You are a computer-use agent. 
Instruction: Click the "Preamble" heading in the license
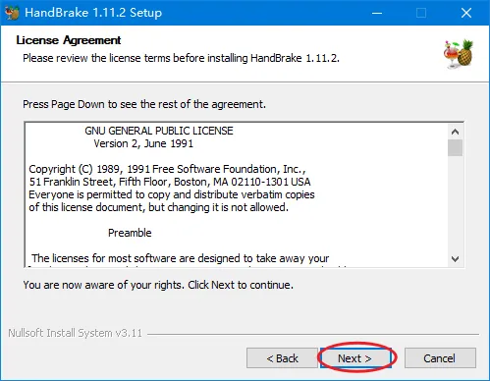coord(130,233)
